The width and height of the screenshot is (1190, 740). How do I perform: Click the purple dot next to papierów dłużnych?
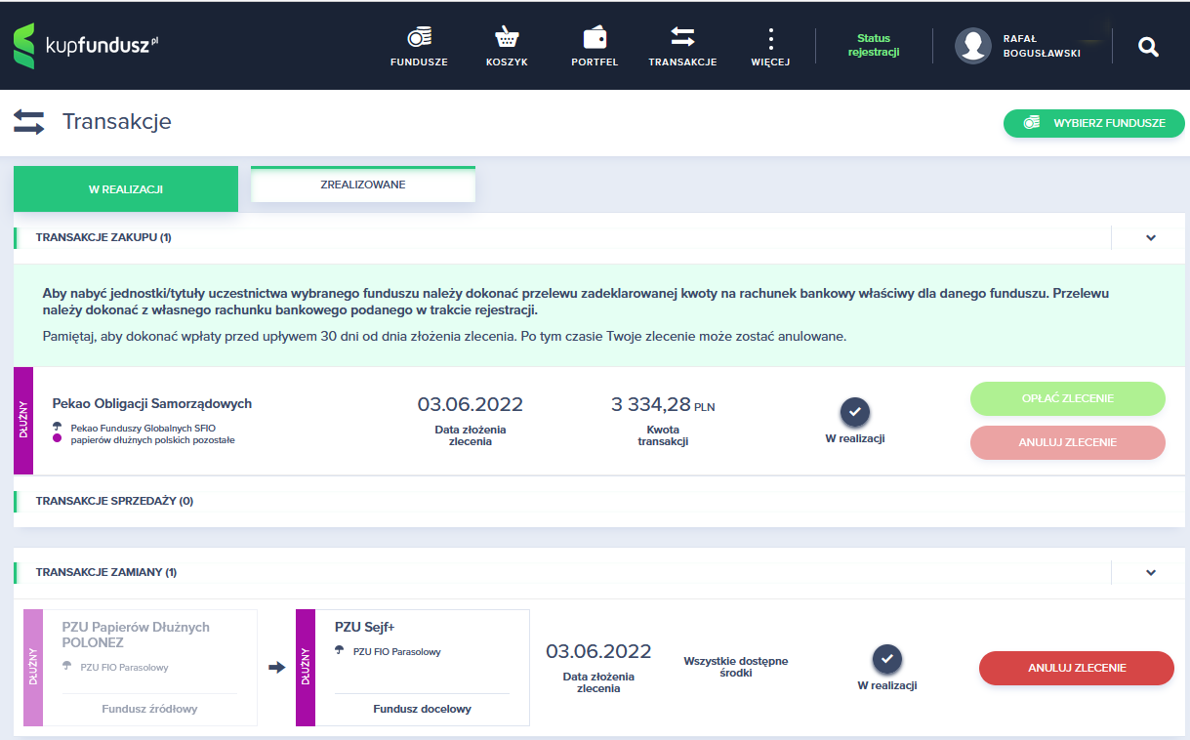(58, 439)
